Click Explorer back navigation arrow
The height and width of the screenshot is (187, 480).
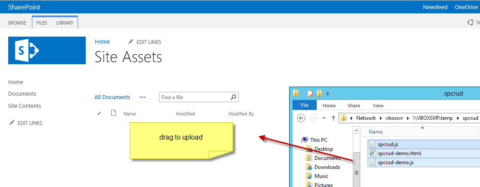[301, 118]
